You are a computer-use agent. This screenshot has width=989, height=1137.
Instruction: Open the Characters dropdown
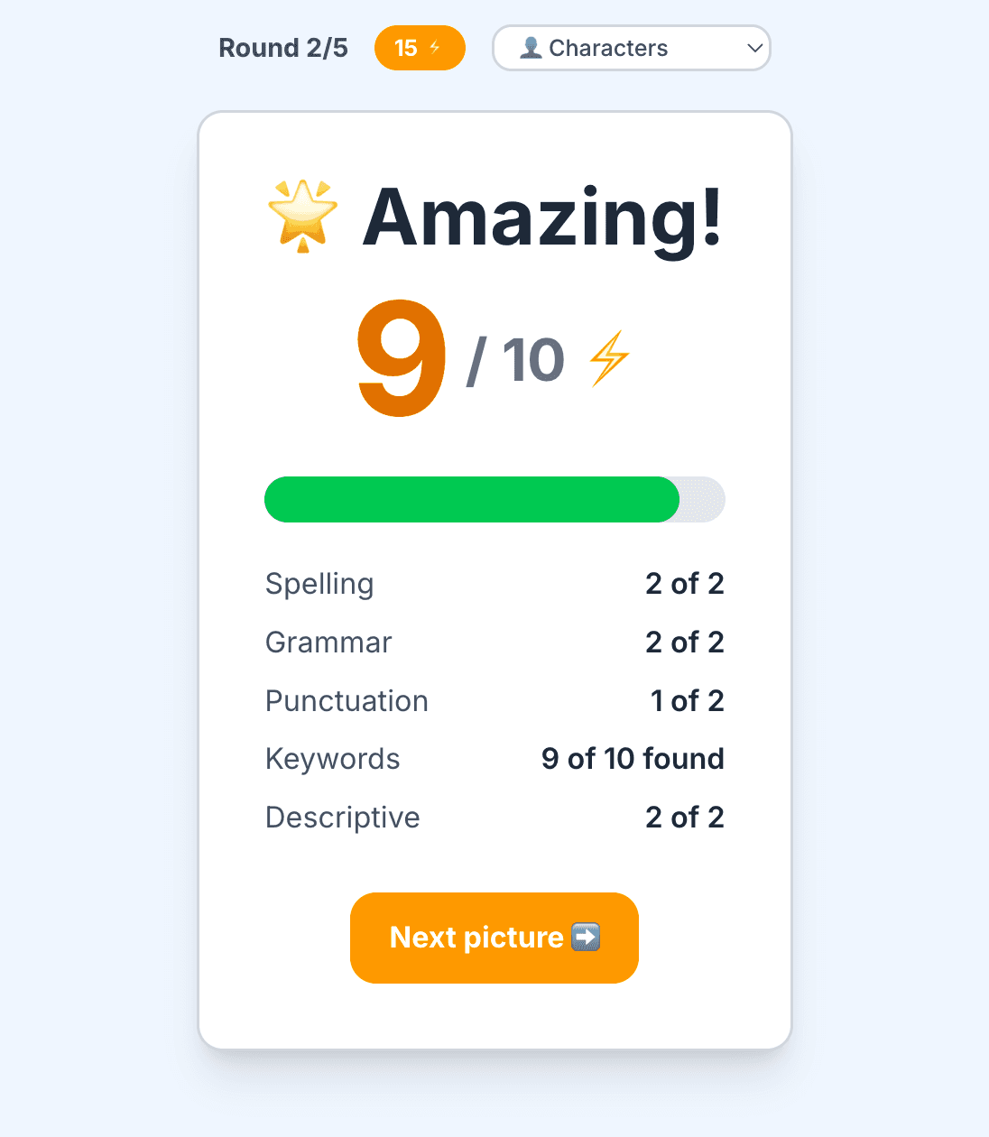(631, 48)
